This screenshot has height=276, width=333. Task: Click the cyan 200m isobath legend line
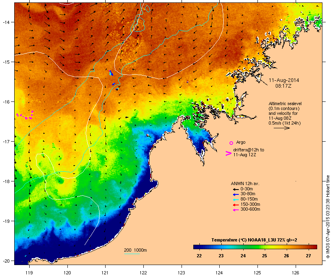coord(132,254)
